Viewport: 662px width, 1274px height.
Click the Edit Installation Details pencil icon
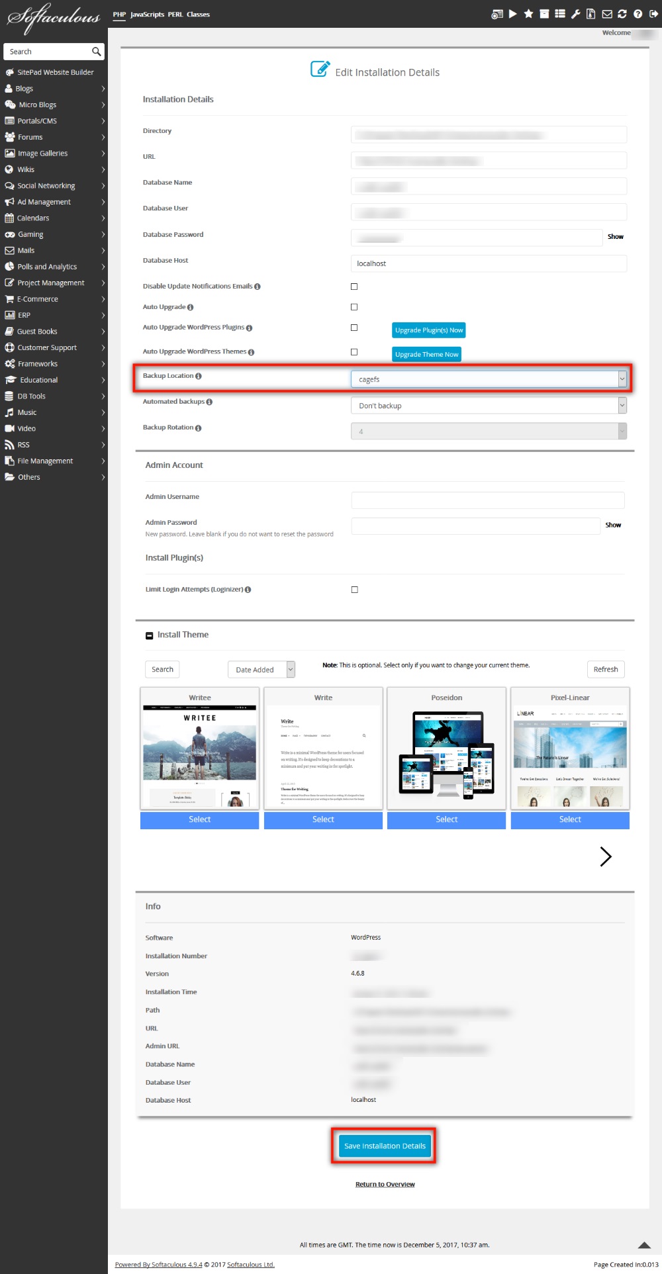pyautogui.click(x=320, y=69)
